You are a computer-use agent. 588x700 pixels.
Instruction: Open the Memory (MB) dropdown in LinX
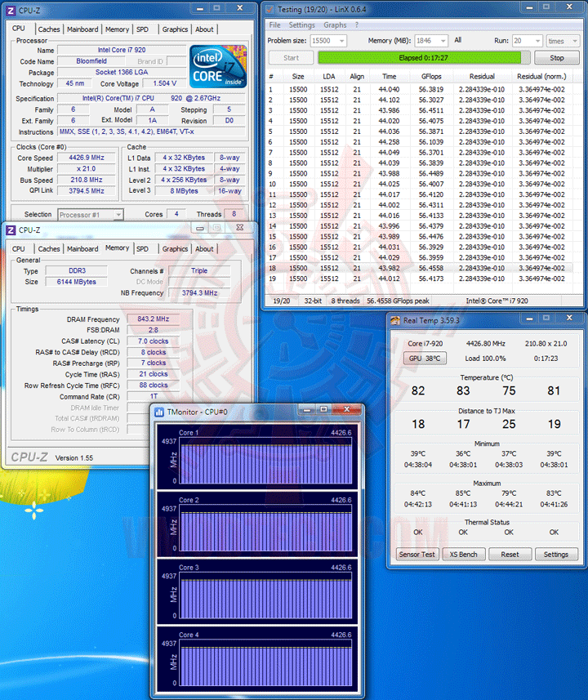pos(443,41)
